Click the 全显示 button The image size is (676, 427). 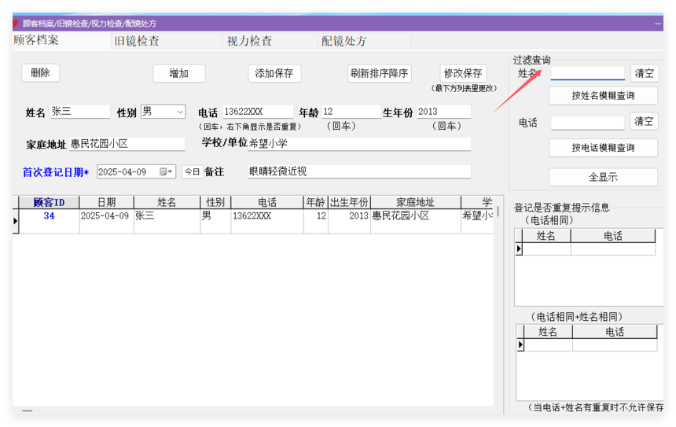[x=603, y=177]
